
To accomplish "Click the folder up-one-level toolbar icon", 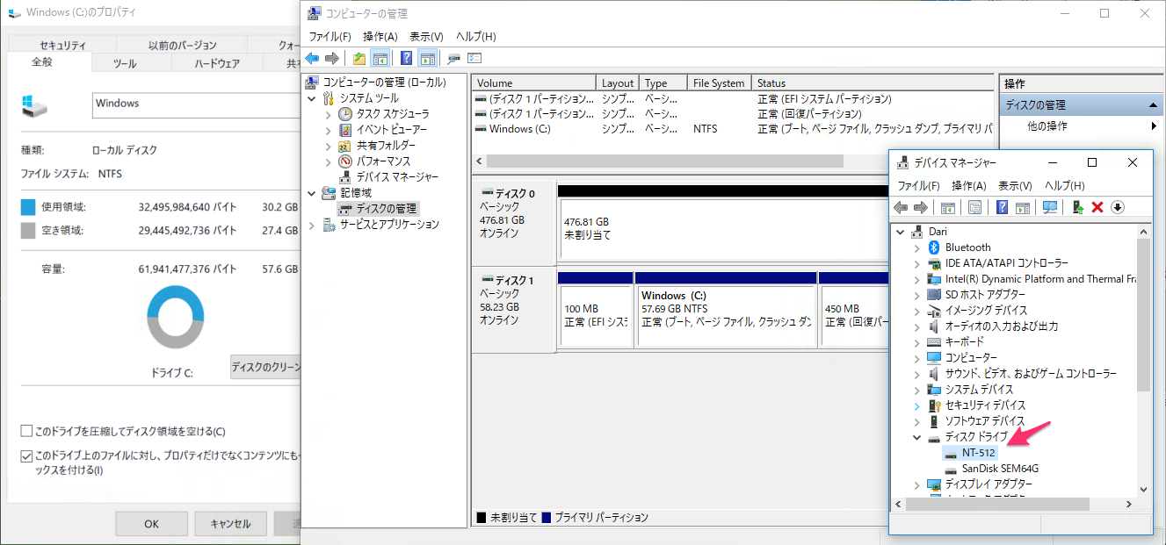I will pos(359,59).
